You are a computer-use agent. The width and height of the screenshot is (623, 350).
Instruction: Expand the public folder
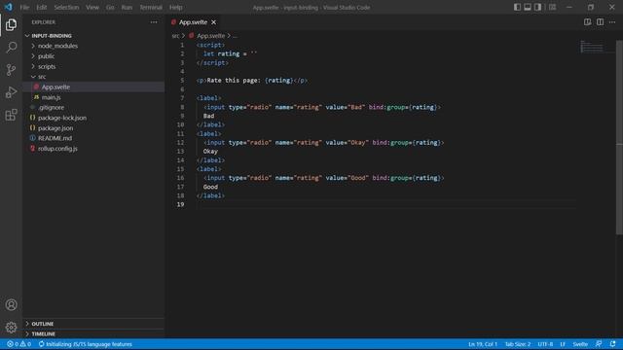pos(93,56)
